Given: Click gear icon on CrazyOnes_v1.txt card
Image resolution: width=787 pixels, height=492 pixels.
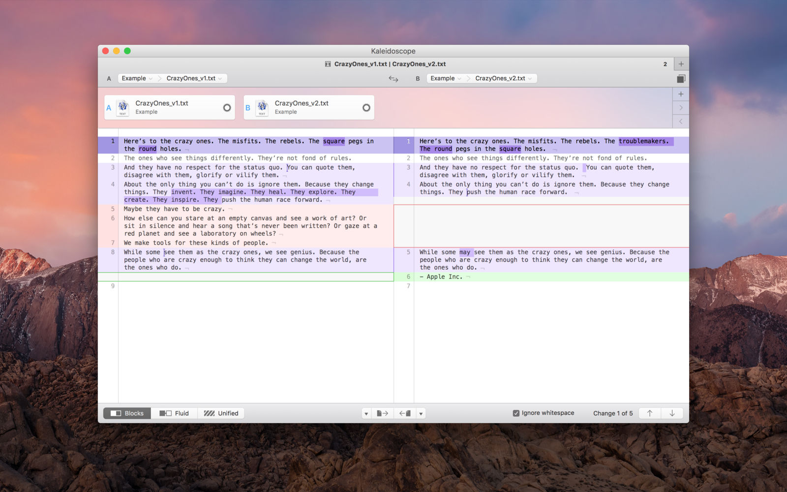Looking at the screenshot, I should click(x=227, y=108).
